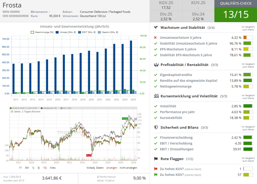Click the green checkmark next to Eigenkapitalrendite
Image resolution: width=257 pixels, height=184 pixels.
156,75
